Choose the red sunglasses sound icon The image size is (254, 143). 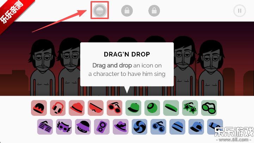(114, 108)
